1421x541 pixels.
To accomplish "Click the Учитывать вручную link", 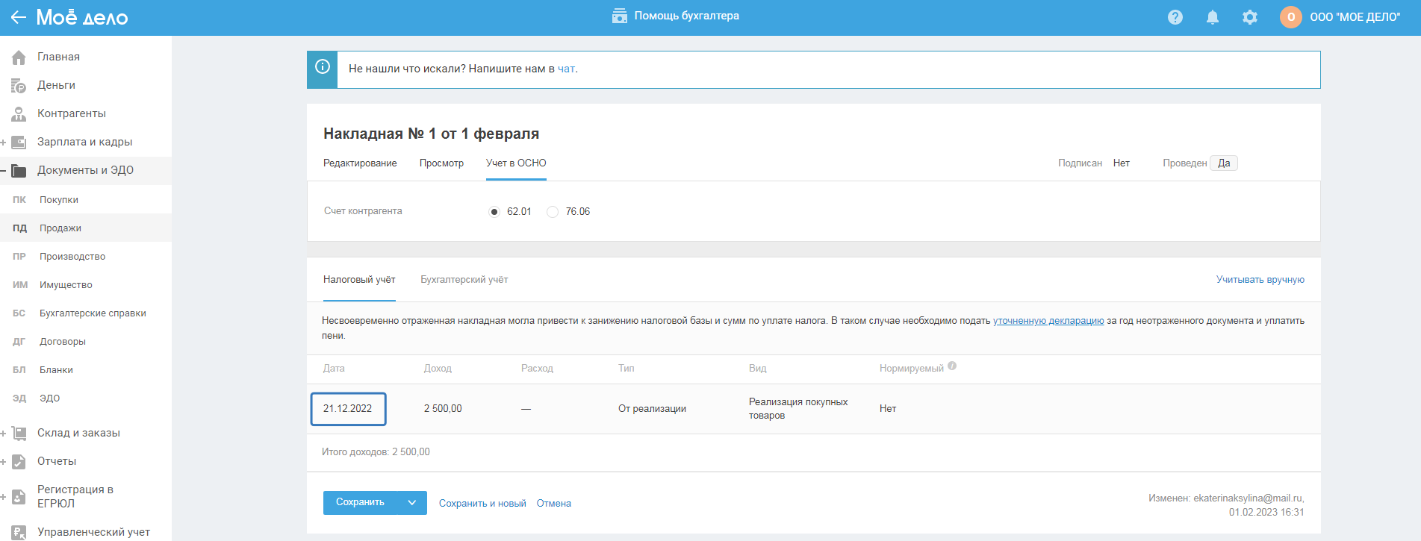I will [1260, 280].
